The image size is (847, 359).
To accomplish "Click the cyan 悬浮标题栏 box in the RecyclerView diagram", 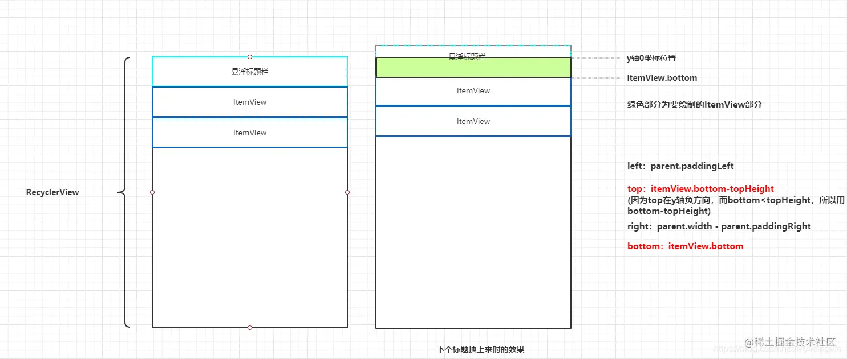I will [x=250, y=72].
